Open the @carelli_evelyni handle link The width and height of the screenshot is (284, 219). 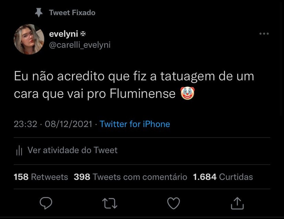coord(80,45)
